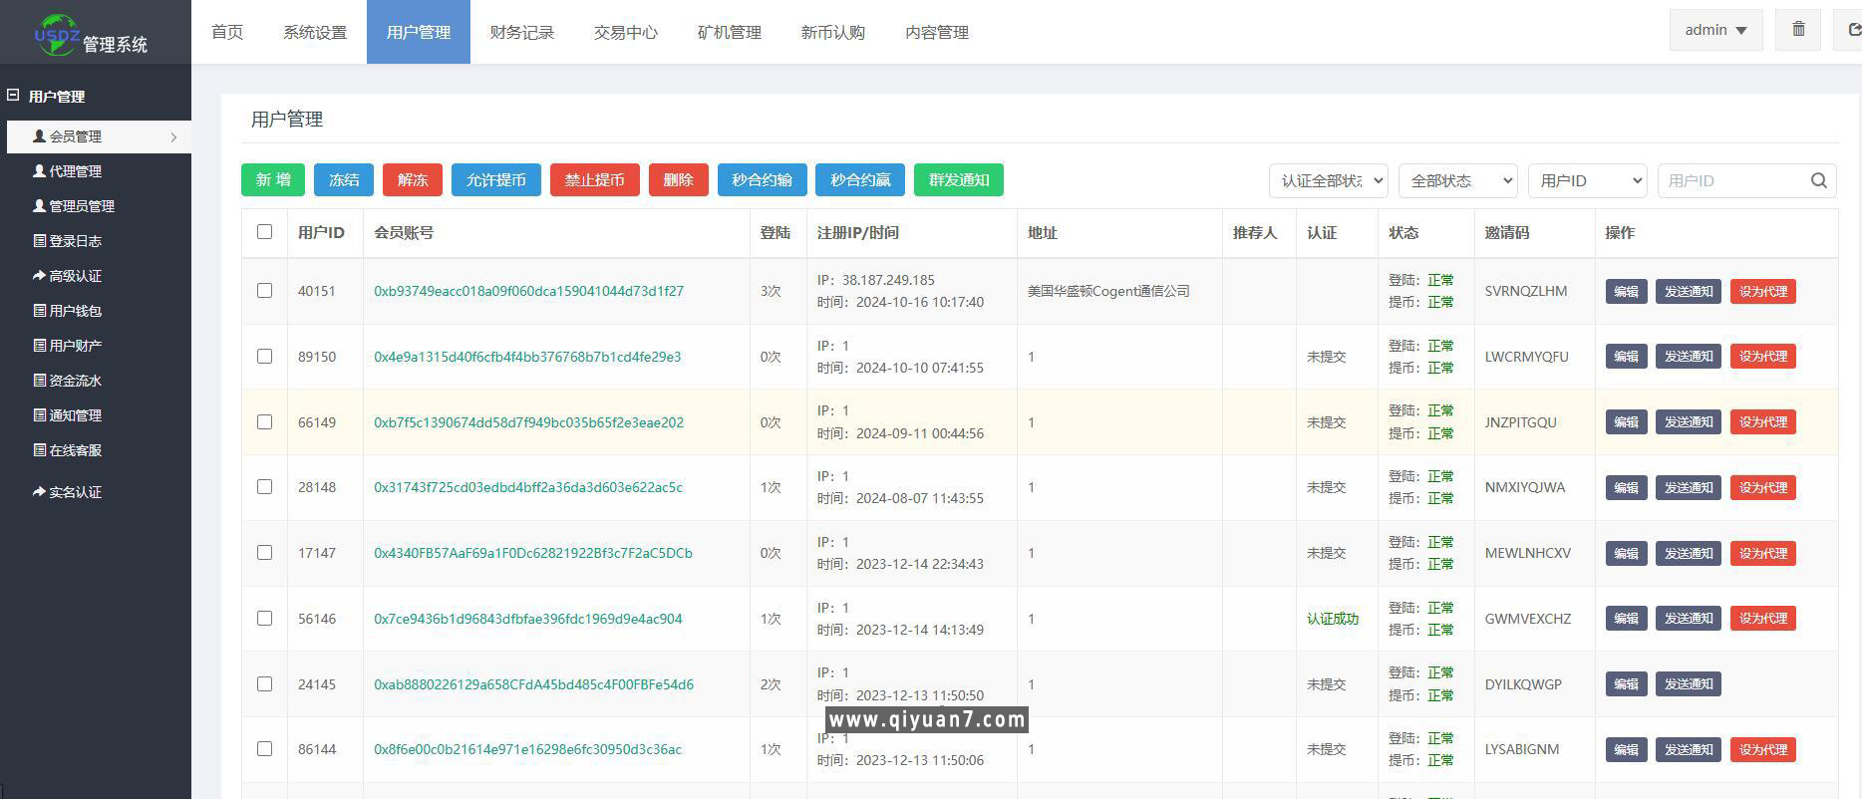This screenshot has width=1862, height=799.
Task: Check the box for user ID 40151
Action: pyautogui.click(x=264, y=291)
